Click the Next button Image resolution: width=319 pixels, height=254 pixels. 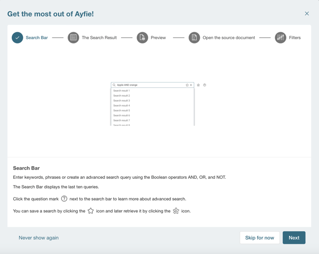294,237
